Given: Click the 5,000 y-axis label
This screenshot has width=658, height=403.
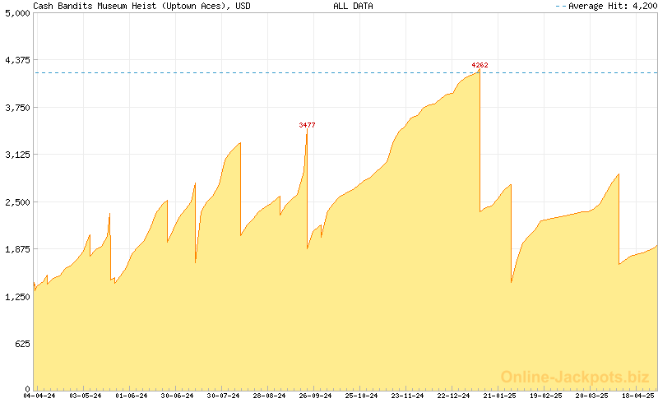Looking at the screenshot, I should pyautogui.click(x=16, y=14).
